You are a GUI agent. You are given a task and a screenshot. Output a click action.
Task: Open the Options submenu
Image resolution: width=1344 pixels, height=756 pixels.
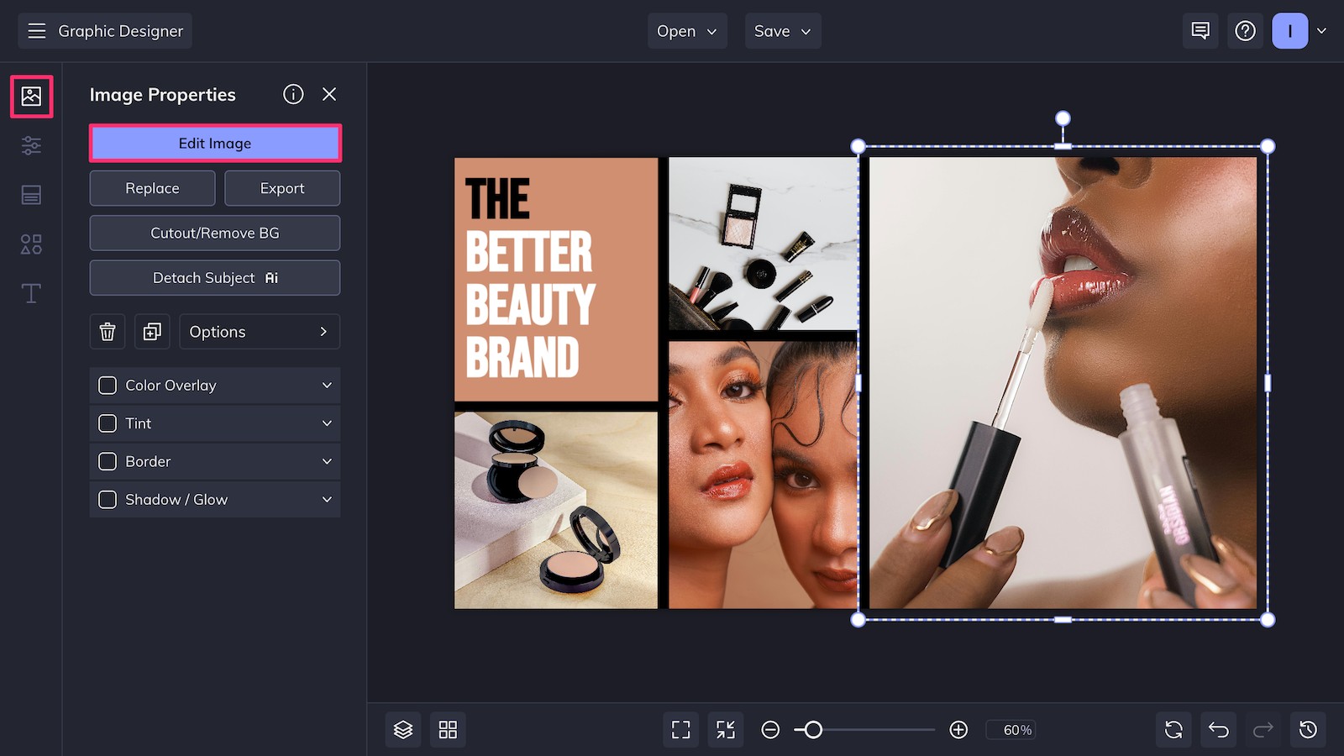coord(259,331)
